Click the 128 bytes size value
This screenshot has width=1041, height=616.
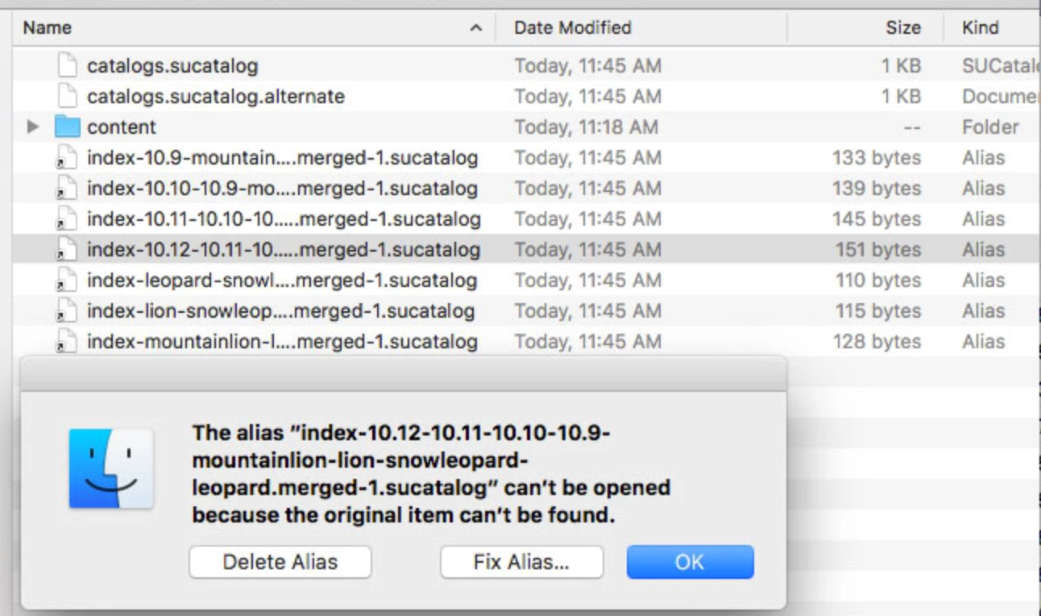877,341
